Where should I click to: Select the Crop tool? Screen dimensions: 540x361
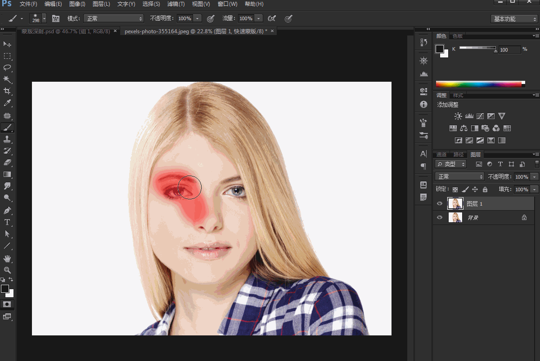7,91
